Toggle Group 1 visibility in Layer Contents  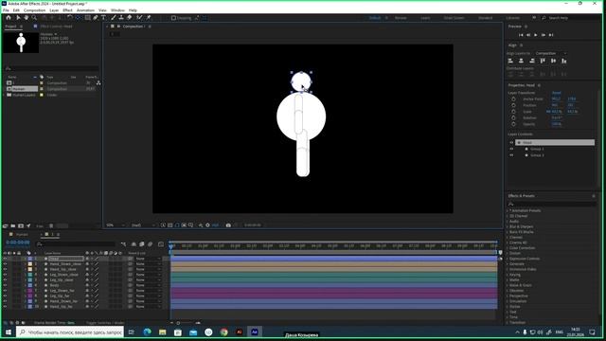511,149
